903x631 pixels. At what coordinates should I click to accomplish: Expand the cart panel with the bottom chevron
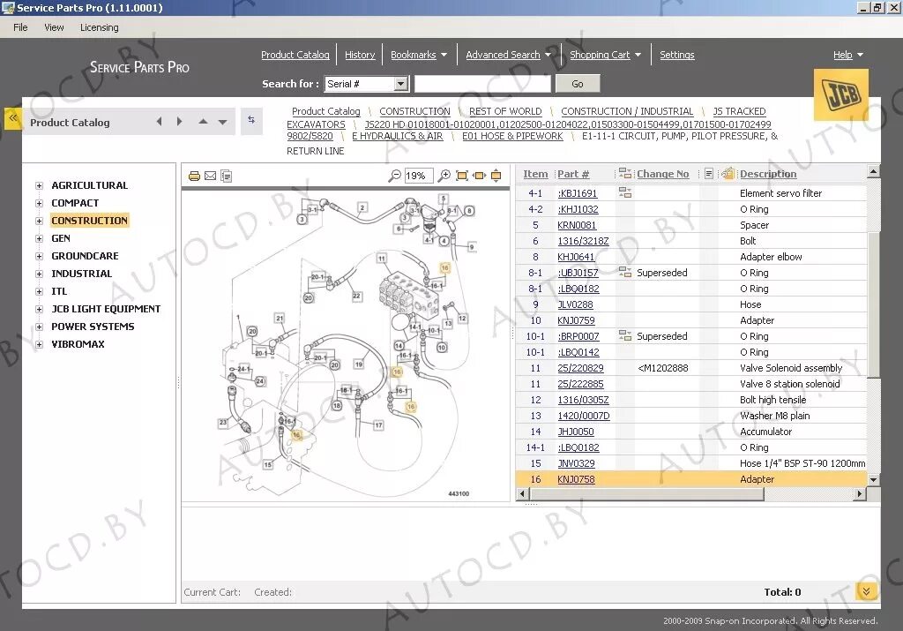coord(866,591)
